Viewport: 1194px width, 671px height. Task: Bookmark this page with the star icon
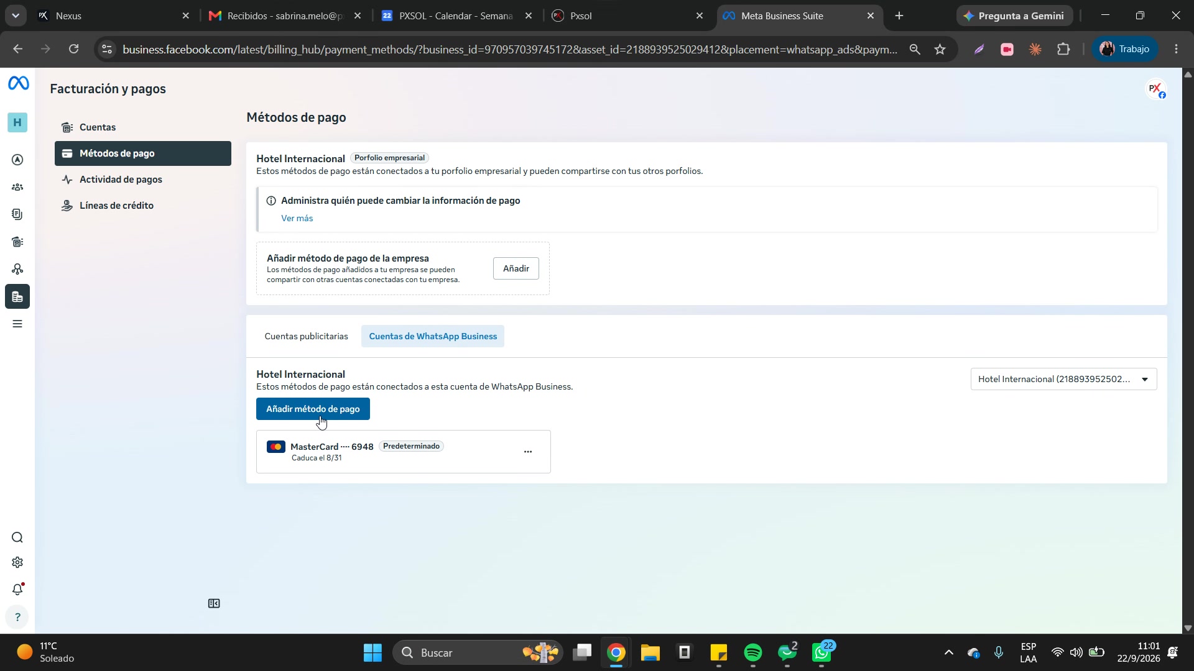pos(940,49)
